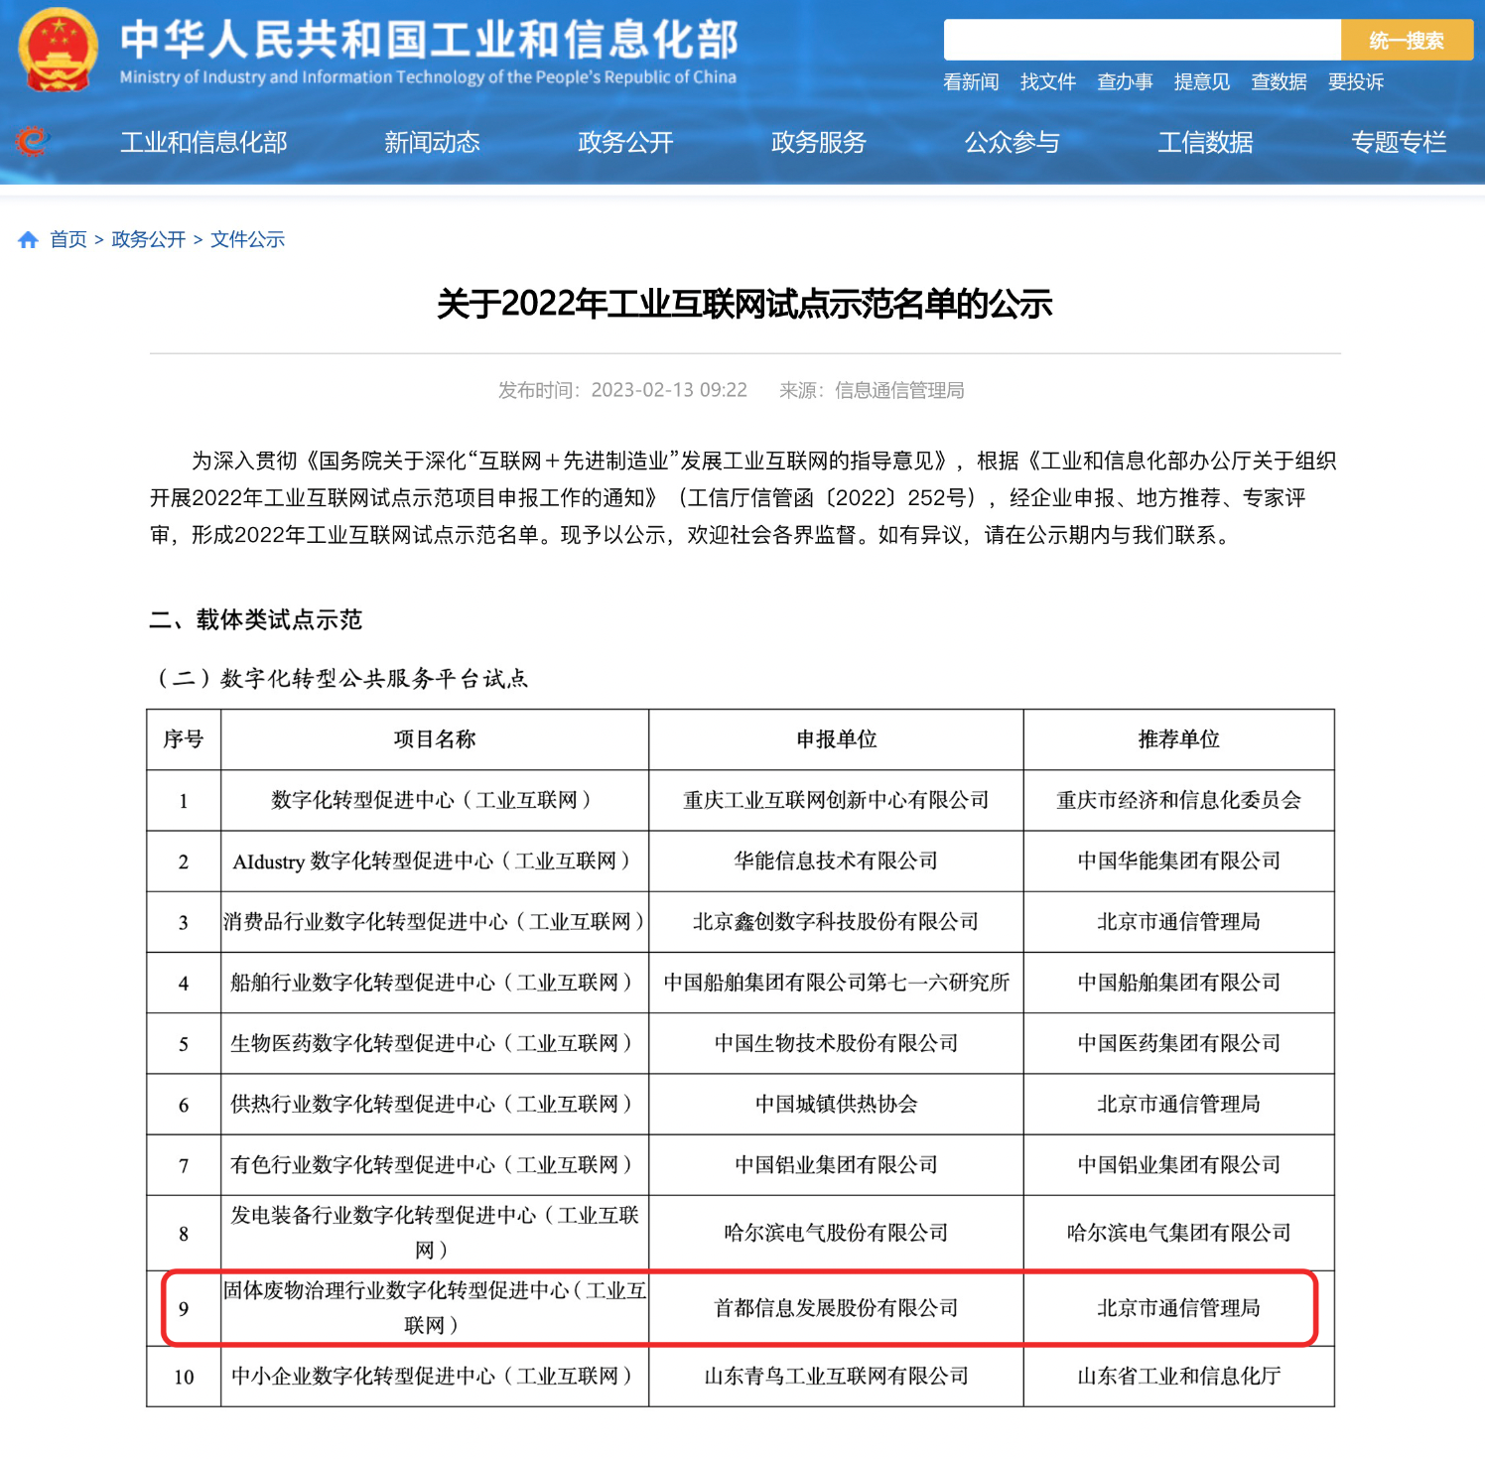The width and height of the screenshot is (1485, 1459).
Task: Select the 专题专栏 menu item
Action: click(x=1399, y=142)
